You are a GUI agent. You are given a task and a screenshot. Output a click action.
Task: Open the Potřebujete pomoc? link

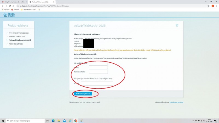pyautogui.click(x=177, y=102)
